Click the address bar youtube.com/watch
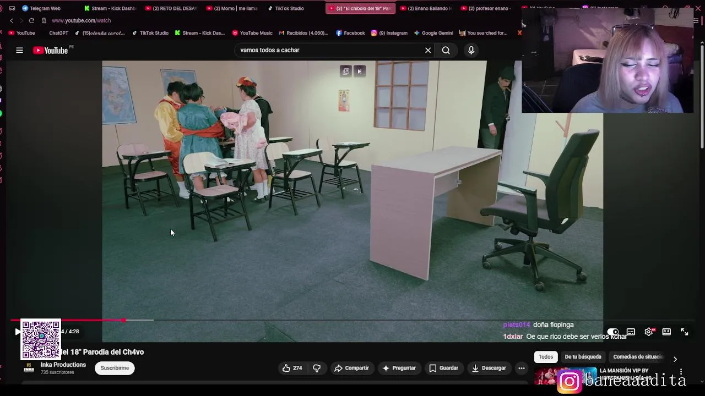Image resolution: width=705 pixels, height=396 pixels. tap(82, 20)
